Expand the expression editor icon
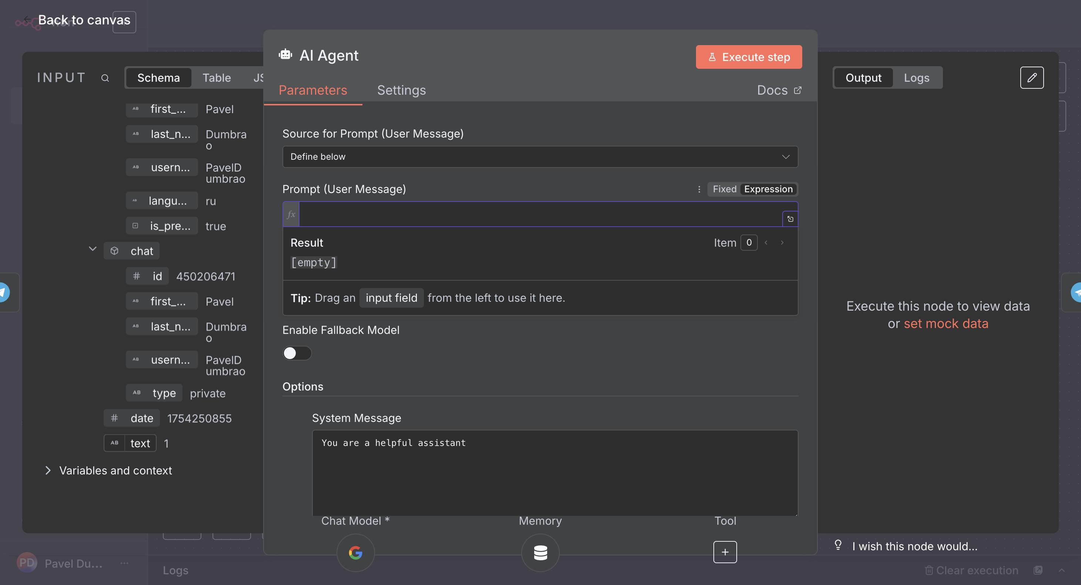This screenshot has width=1081, height=585. [790, 219]
